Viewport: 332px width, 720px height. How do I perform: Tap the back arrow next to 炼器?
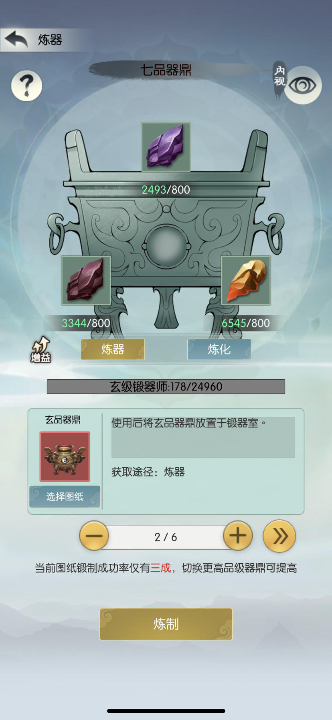tap(16, 39)
